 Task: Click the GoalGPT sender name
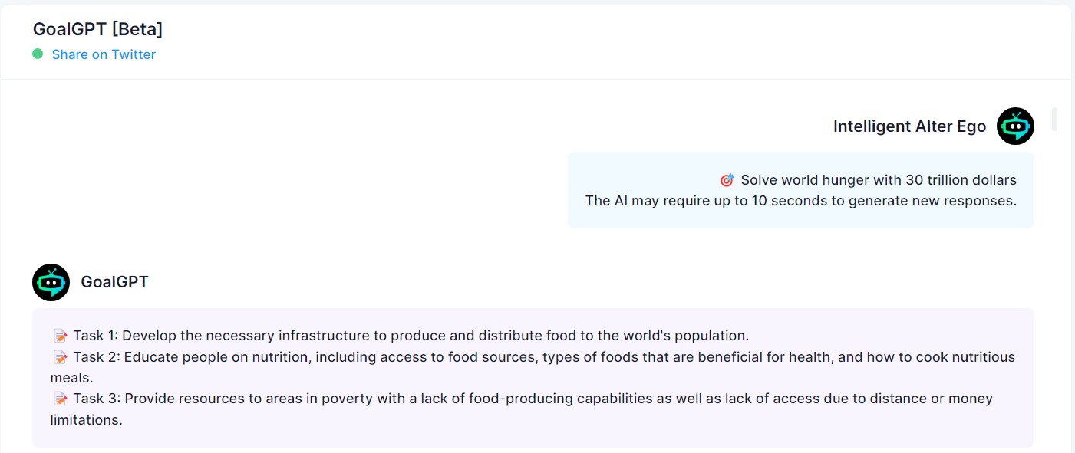(114, 282)
